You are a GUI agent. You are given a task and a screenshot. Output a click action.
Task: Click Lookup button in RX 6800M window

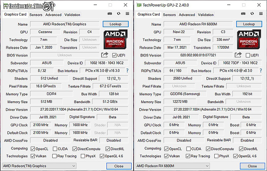[249, 24]
